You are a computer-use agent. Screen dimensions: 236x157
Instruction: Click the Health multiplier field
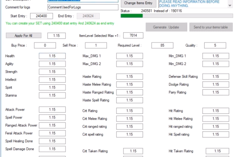[52, 56]
